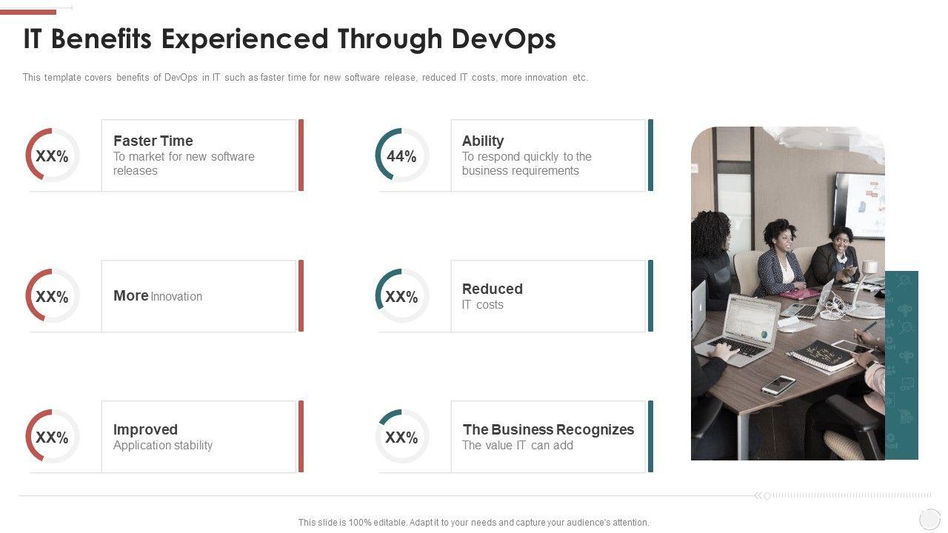Image resolution: width=948 pixels, height=533 pixels.
Task: Select the meeting room photo
Action: click(x=788, y=293)
